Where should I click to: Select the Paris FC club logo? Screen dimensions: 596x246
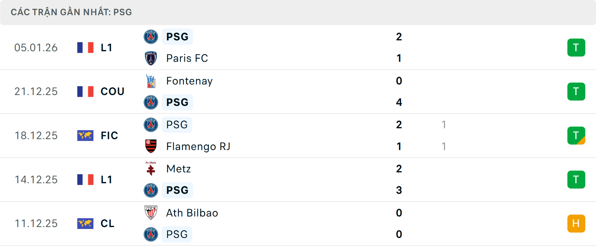151,58
